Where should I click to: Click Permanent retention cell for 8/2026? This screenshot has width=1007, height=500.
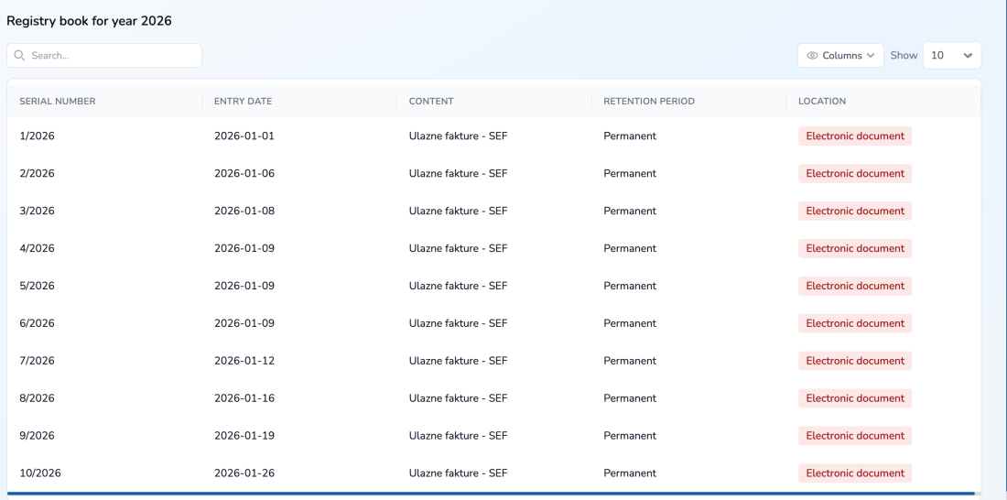[630, 399]
